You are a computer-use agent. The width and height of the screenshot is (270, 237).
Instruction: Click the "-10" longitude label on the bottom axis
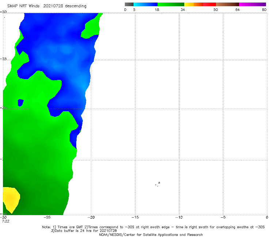pyautogui.click(x=179, y=217)
